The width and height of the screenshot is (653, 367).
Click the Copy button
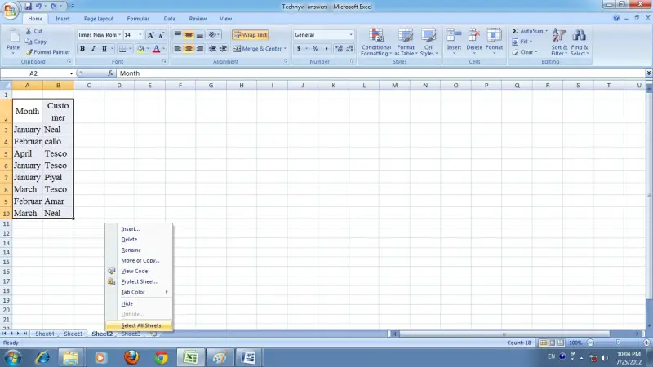pyautogui.click(x=36, y=42)
